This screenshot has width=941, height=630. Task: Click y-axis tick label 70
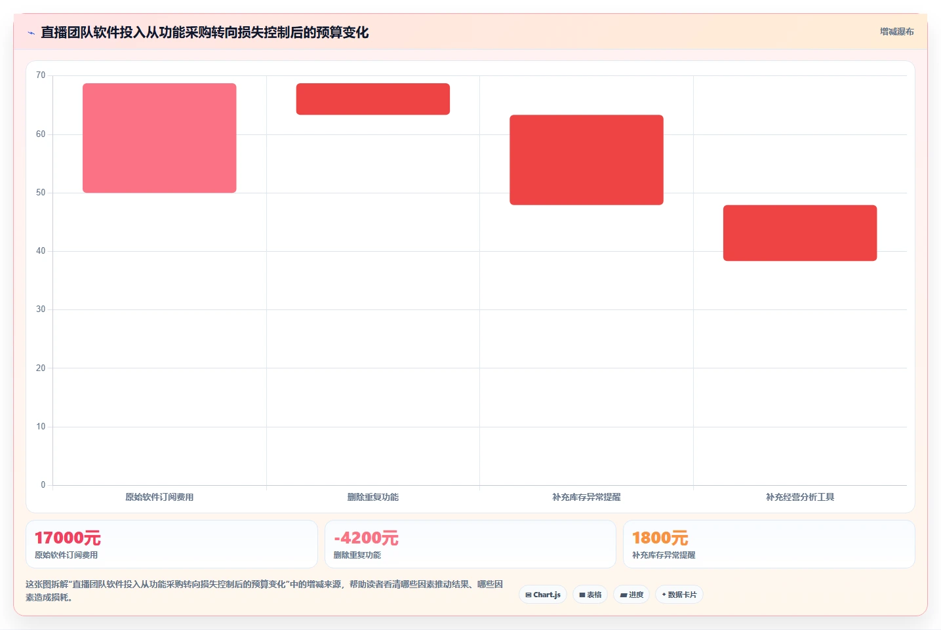(x=41, y=75)
